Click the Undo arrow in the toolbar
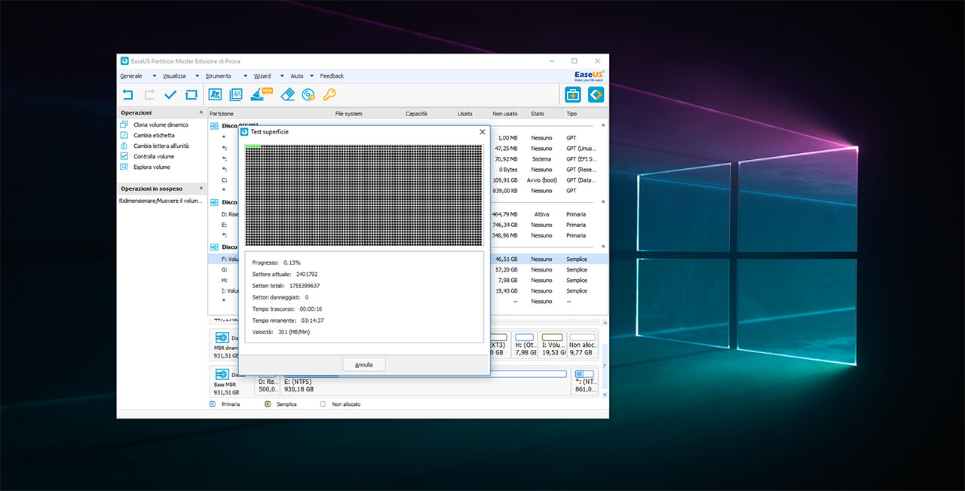Viewport: 965px width, 491px height. (x=128, y=94)
